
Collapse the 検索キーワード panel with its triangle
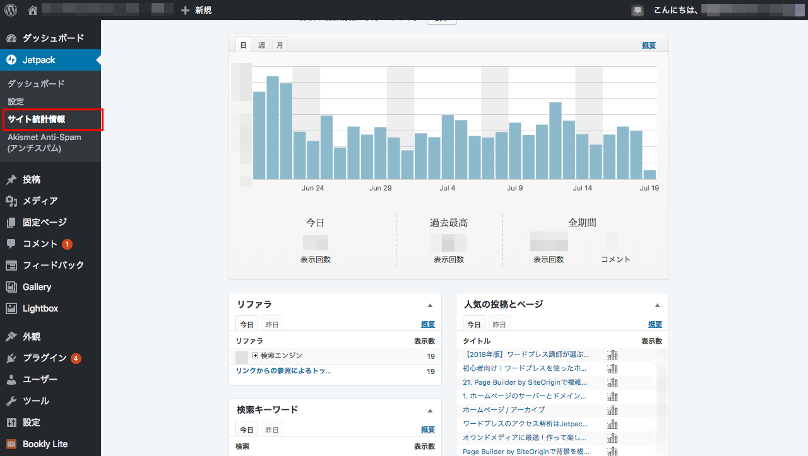pyautogui.click(x=430, y=411)
